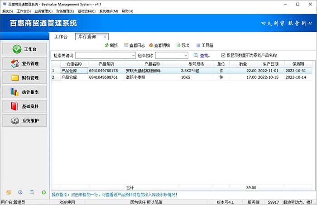The height and width of the screenshot is (205, 317).
Task: Open the 财务管理(C) menu
Action: click(65, 11)
